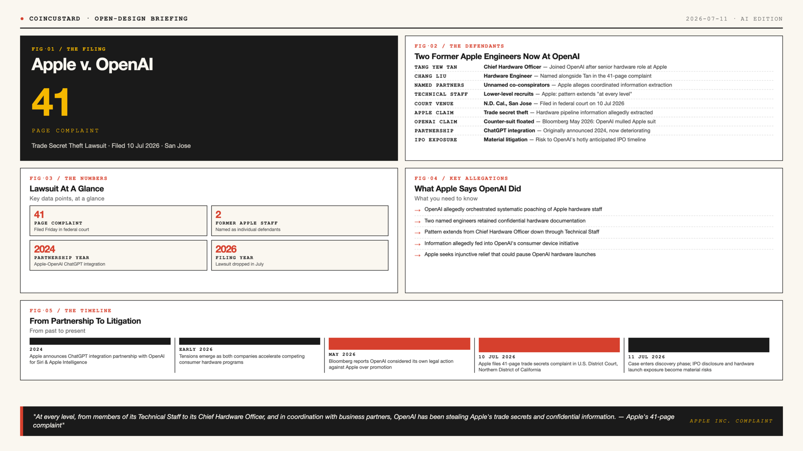Click the 'Apple v. OpenAI' headline

click(92, 65)
